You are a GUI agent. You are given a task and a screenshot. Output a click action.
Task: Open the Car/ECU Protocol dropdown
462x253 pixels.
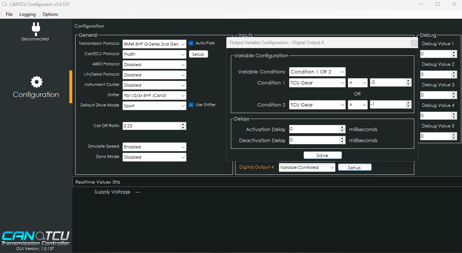[154, 54]
